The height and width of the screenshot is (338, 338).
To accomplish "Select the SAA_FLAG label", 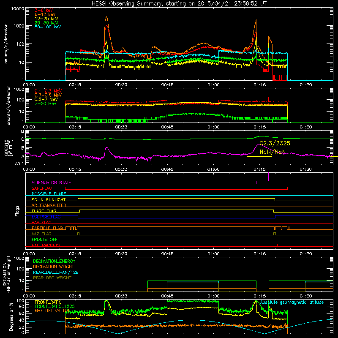I will coord(41,222).
